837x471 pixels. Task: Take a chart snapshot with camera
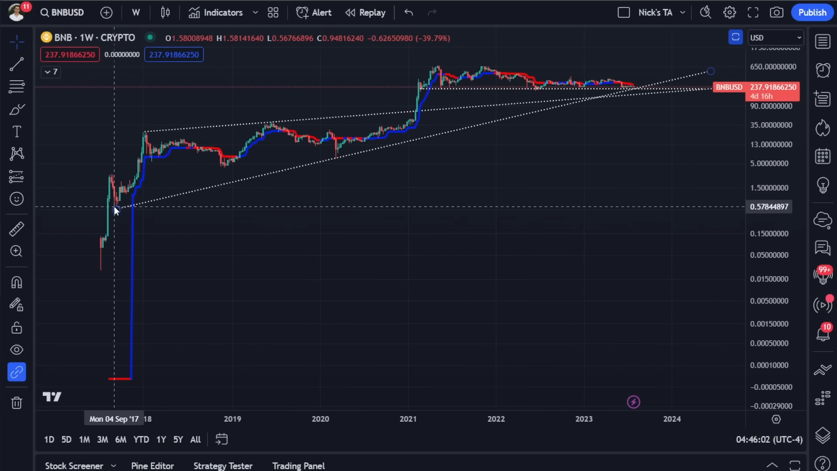pyautogui.click(x=776, y=13)
